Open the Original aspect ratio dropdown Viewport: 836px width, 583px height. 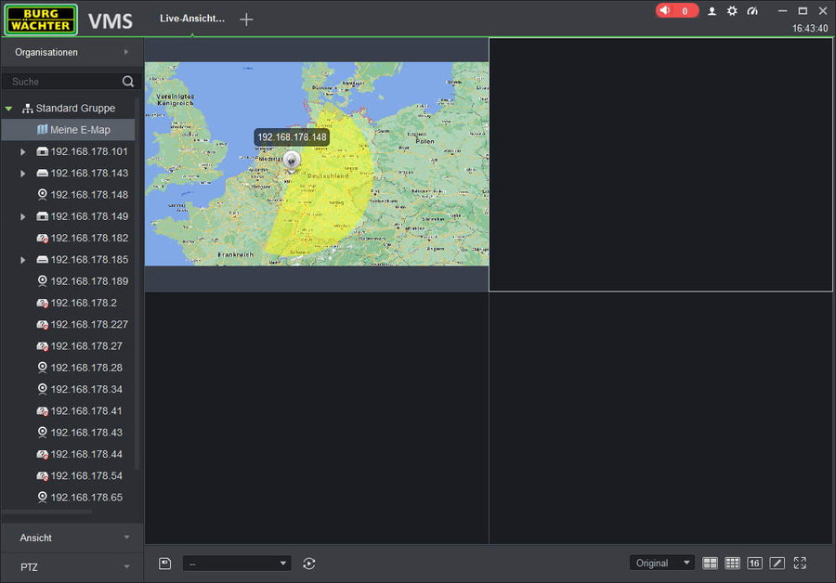[x=661, y=564]
